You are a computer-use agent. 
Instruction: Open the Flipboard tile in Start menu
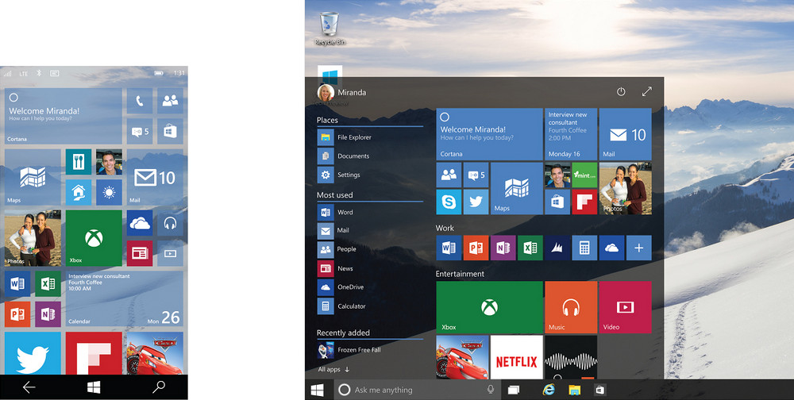tap(584, 202)
